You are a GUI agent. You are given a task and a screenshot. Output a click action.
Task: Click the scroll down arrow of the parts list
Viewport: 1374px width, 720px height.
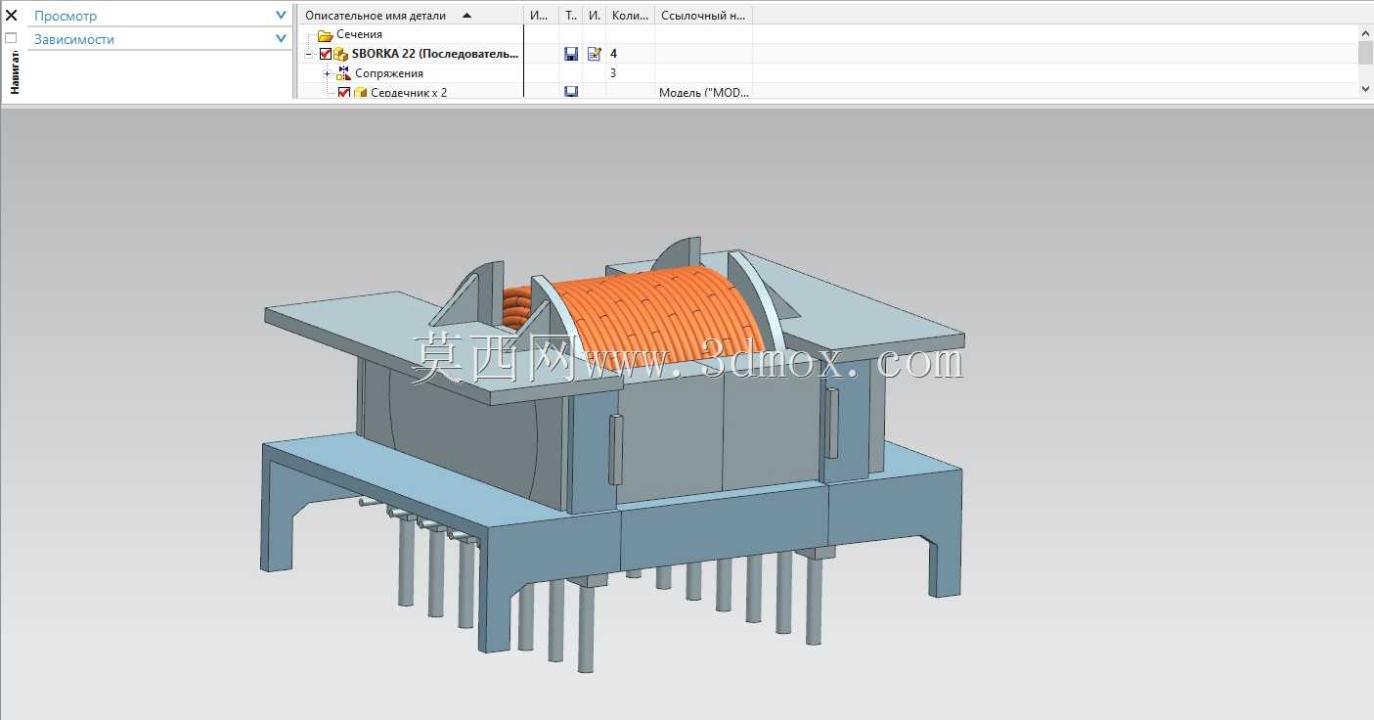click(x=1365, y=89)
